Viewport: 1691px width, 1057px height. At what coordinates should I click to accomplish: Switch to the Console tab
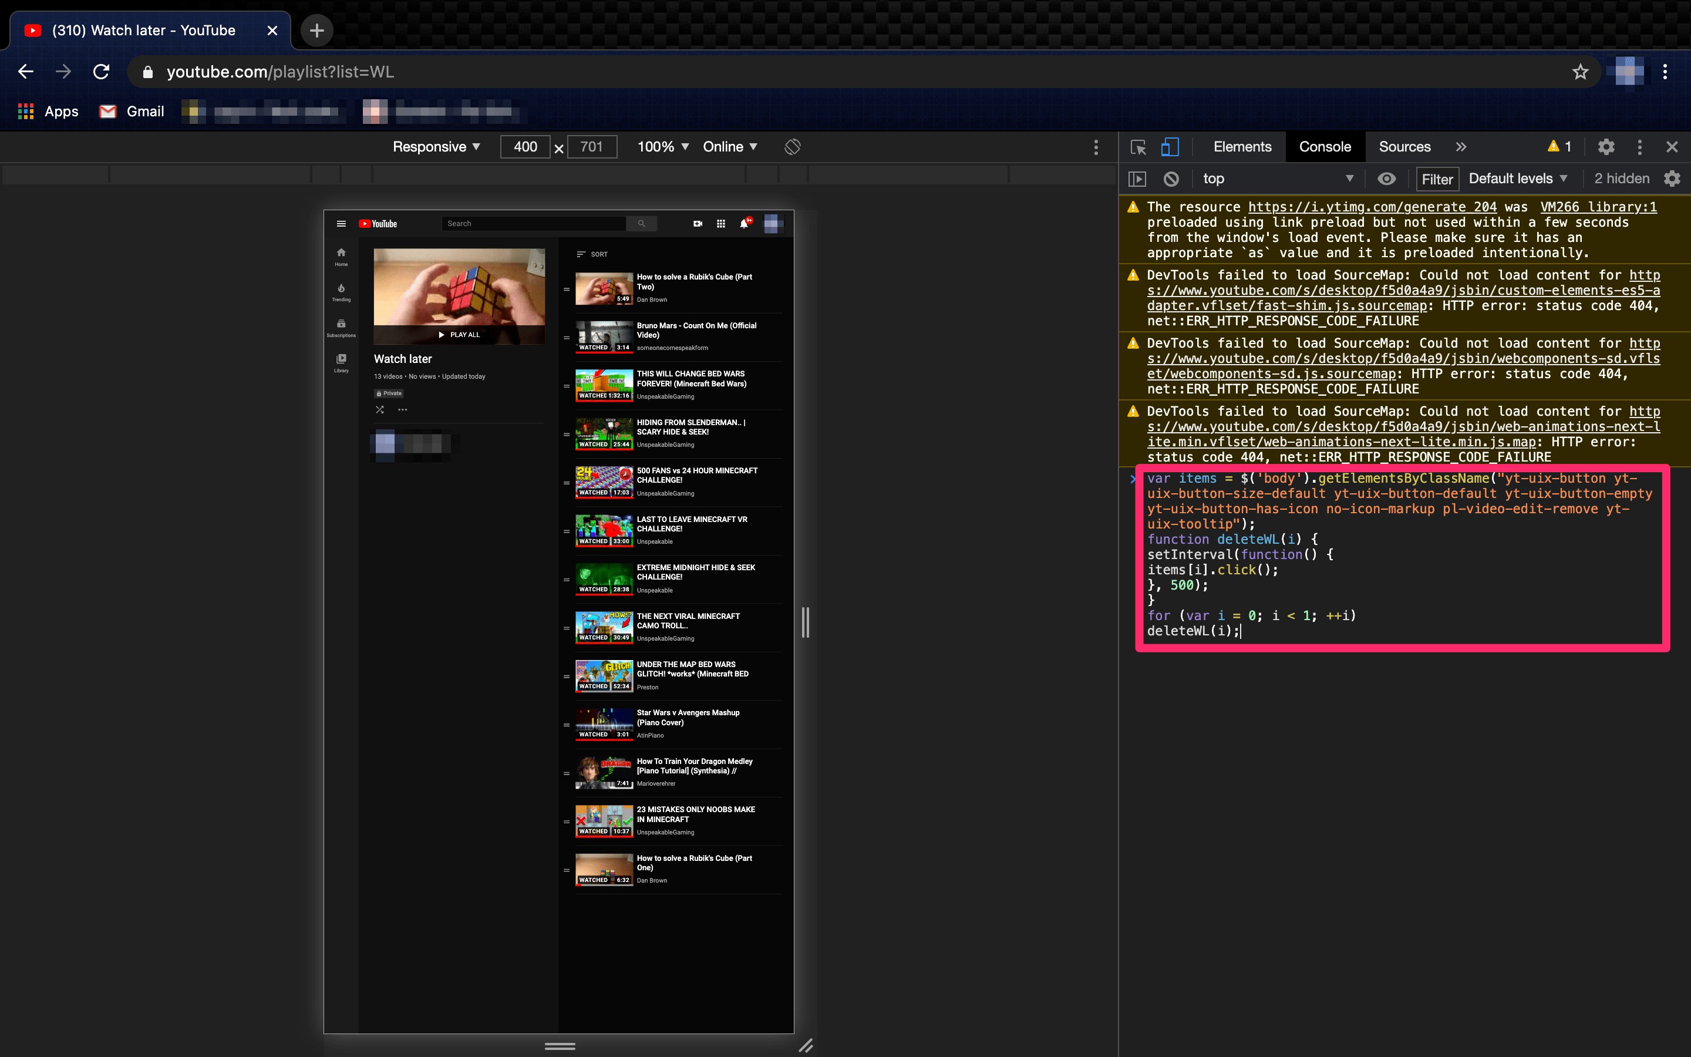coord(1325,147)
